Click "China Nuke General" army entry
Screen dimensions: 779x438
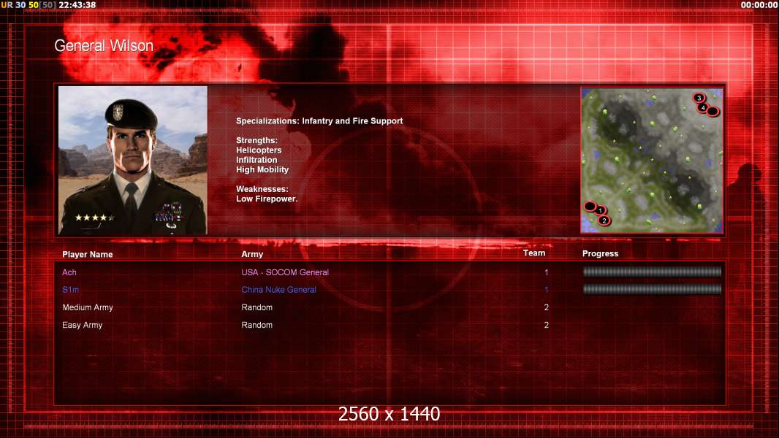278,290
